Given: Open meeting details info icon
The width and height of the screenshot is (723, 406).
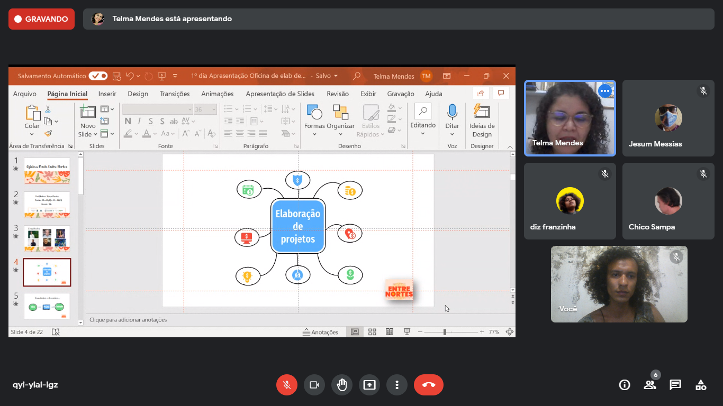Looking at the screenshot, I should pyautogui.click(x=625, y=385).
